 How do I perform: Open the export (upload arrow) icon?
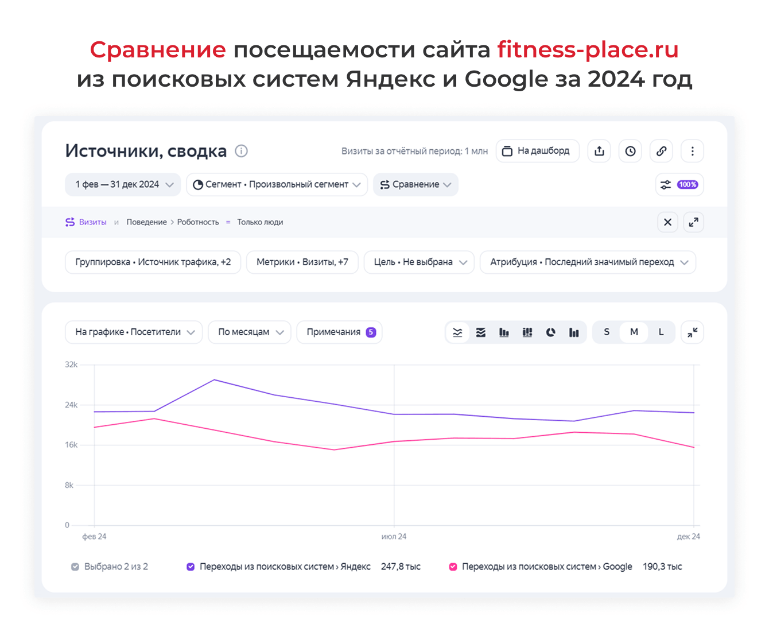click(x=599, y=151)
